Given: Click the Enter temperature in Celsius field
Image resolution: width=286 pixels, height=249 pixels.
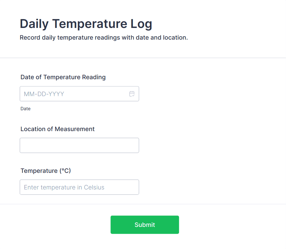Looking at the screenshot, I should [79, 187].
